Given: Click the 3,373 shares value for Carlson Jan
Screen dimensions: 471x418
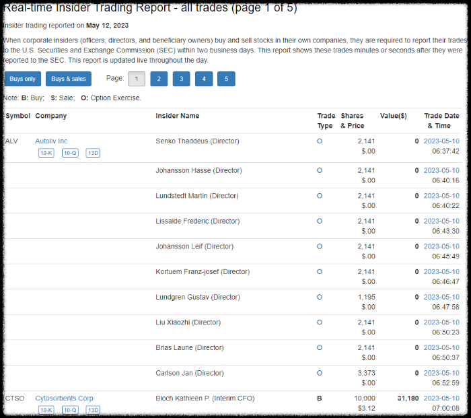Looking at the screenshot, I should [x=367, y=373].
